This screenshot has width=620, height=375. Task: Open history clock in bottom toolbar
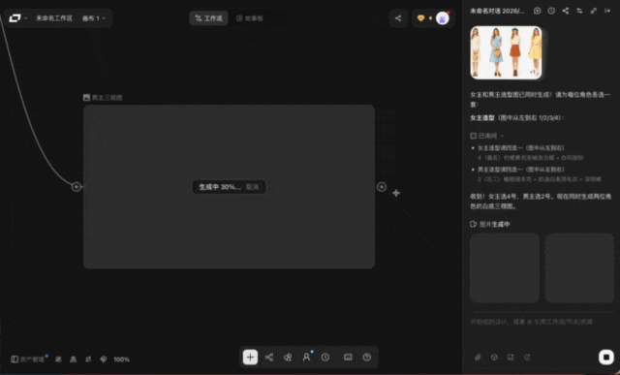[325, 358]
